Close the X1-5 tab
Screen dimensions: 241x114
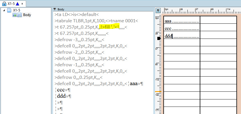pos(22,4)
